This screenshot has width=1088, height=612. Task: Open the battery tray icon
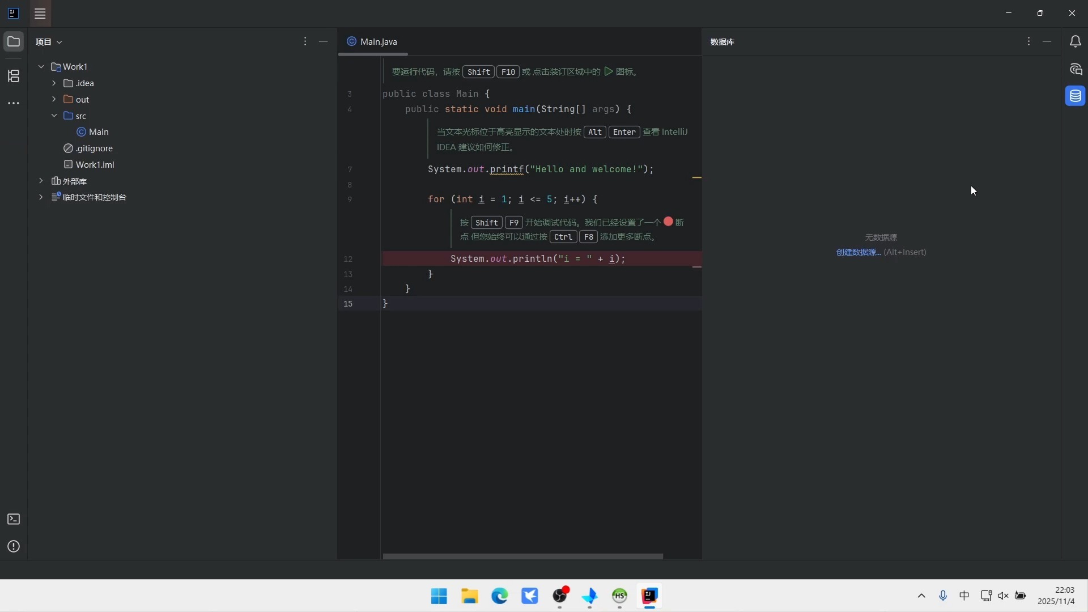click(1021, 596)
